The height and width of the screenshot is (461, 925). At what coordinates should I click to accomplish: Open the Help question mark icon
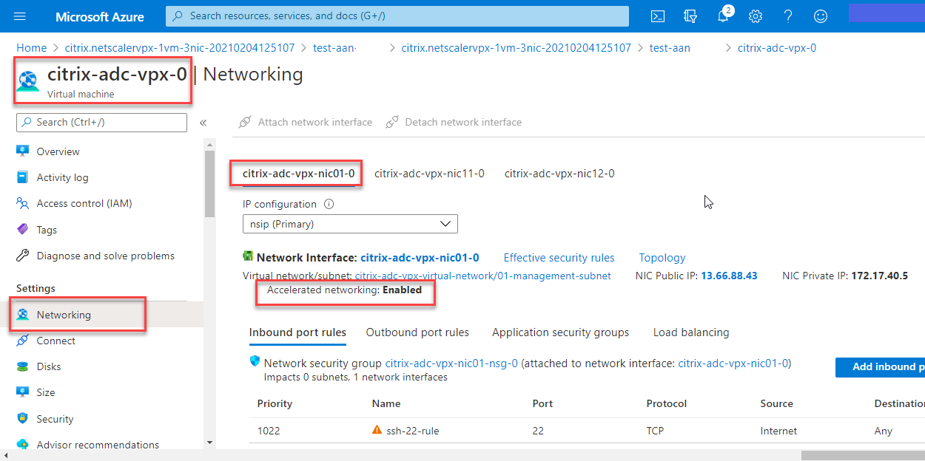click(788, 16)
